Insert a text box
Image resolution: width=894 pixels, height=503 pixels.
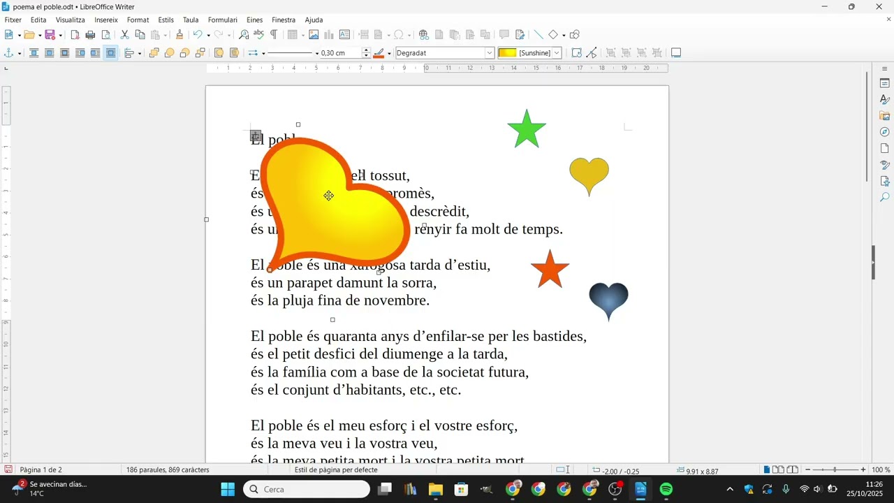point(344,35)
